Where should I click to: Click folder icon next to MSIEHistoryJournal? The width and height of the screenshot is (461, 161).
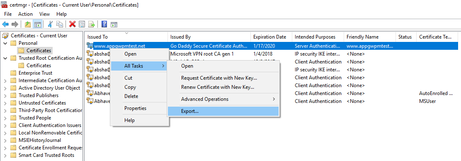point(13,140)
